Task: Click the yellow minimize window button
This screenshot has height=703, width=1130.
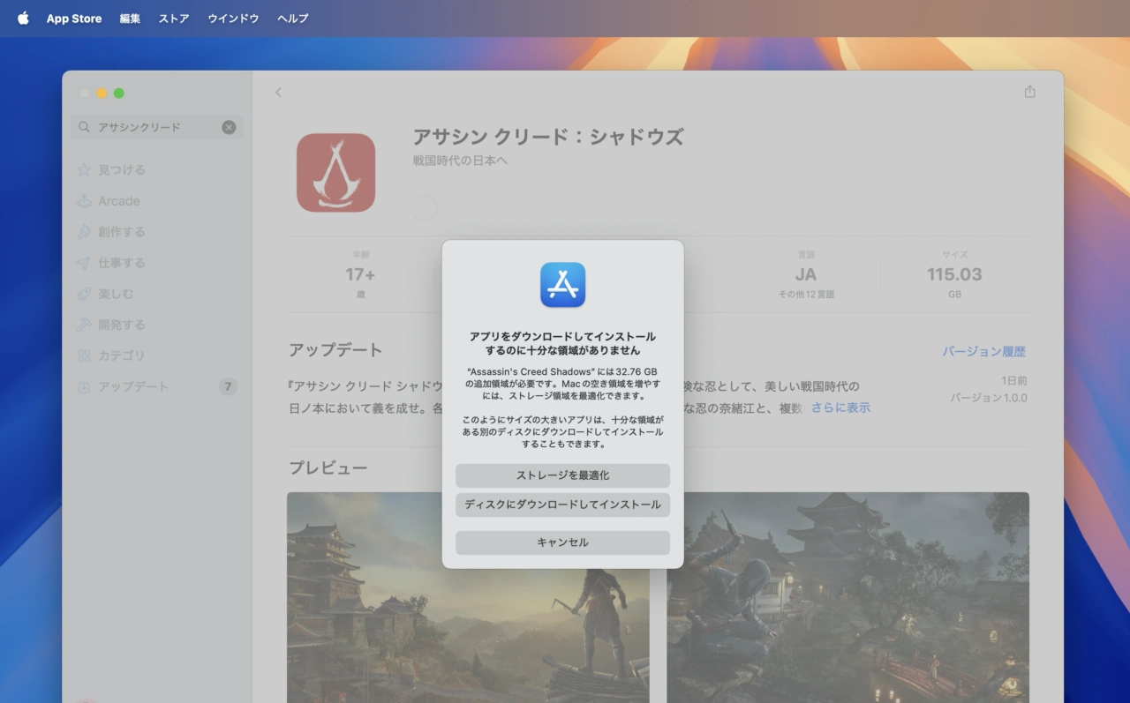Action: point(102,93)
